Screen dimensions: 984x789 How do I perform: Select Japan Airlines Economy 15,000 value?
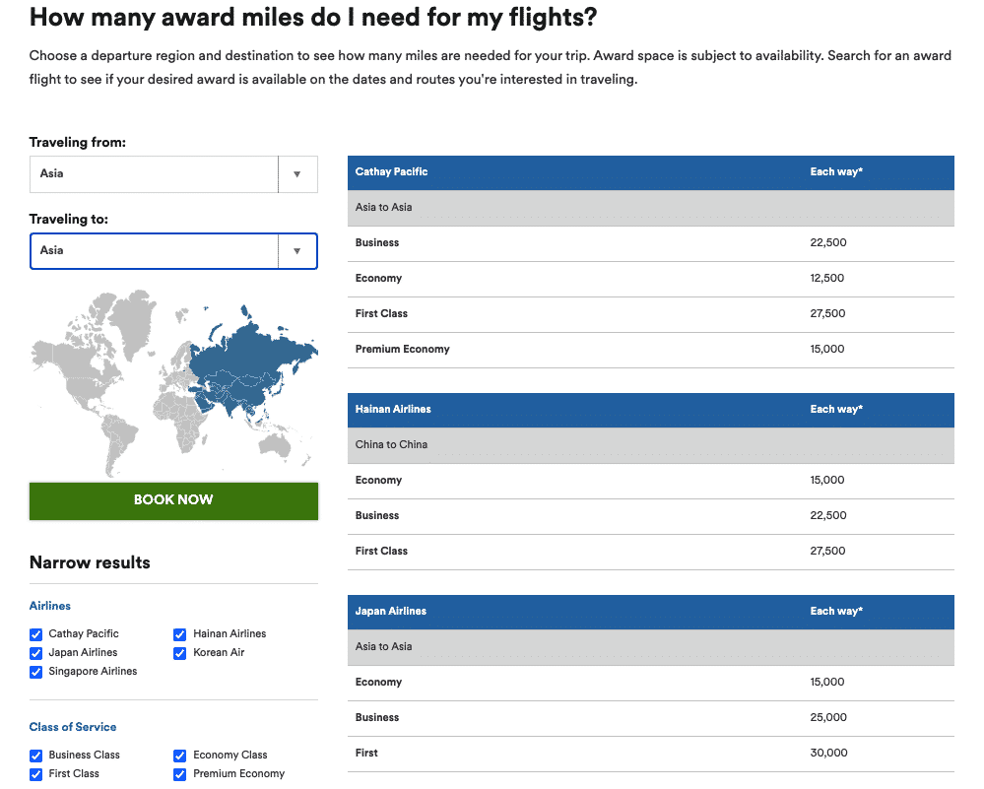(826, 683)
